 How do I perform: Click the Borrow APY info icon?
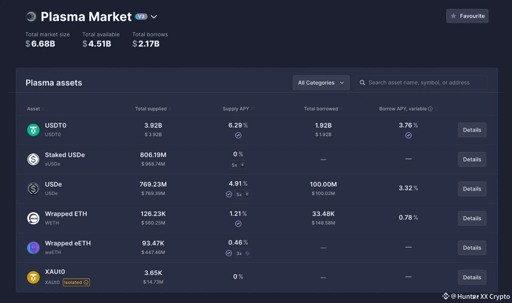pos(430,109)
